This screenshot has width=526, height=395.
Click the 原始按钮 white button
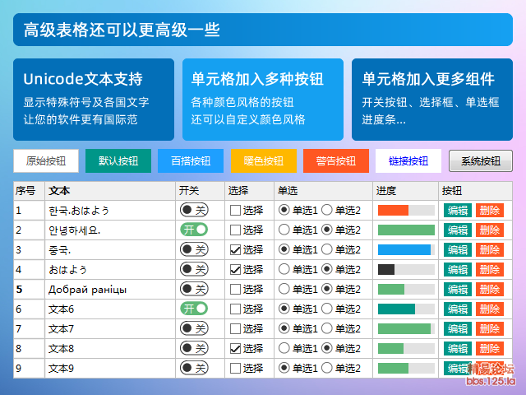pos(46,161)
